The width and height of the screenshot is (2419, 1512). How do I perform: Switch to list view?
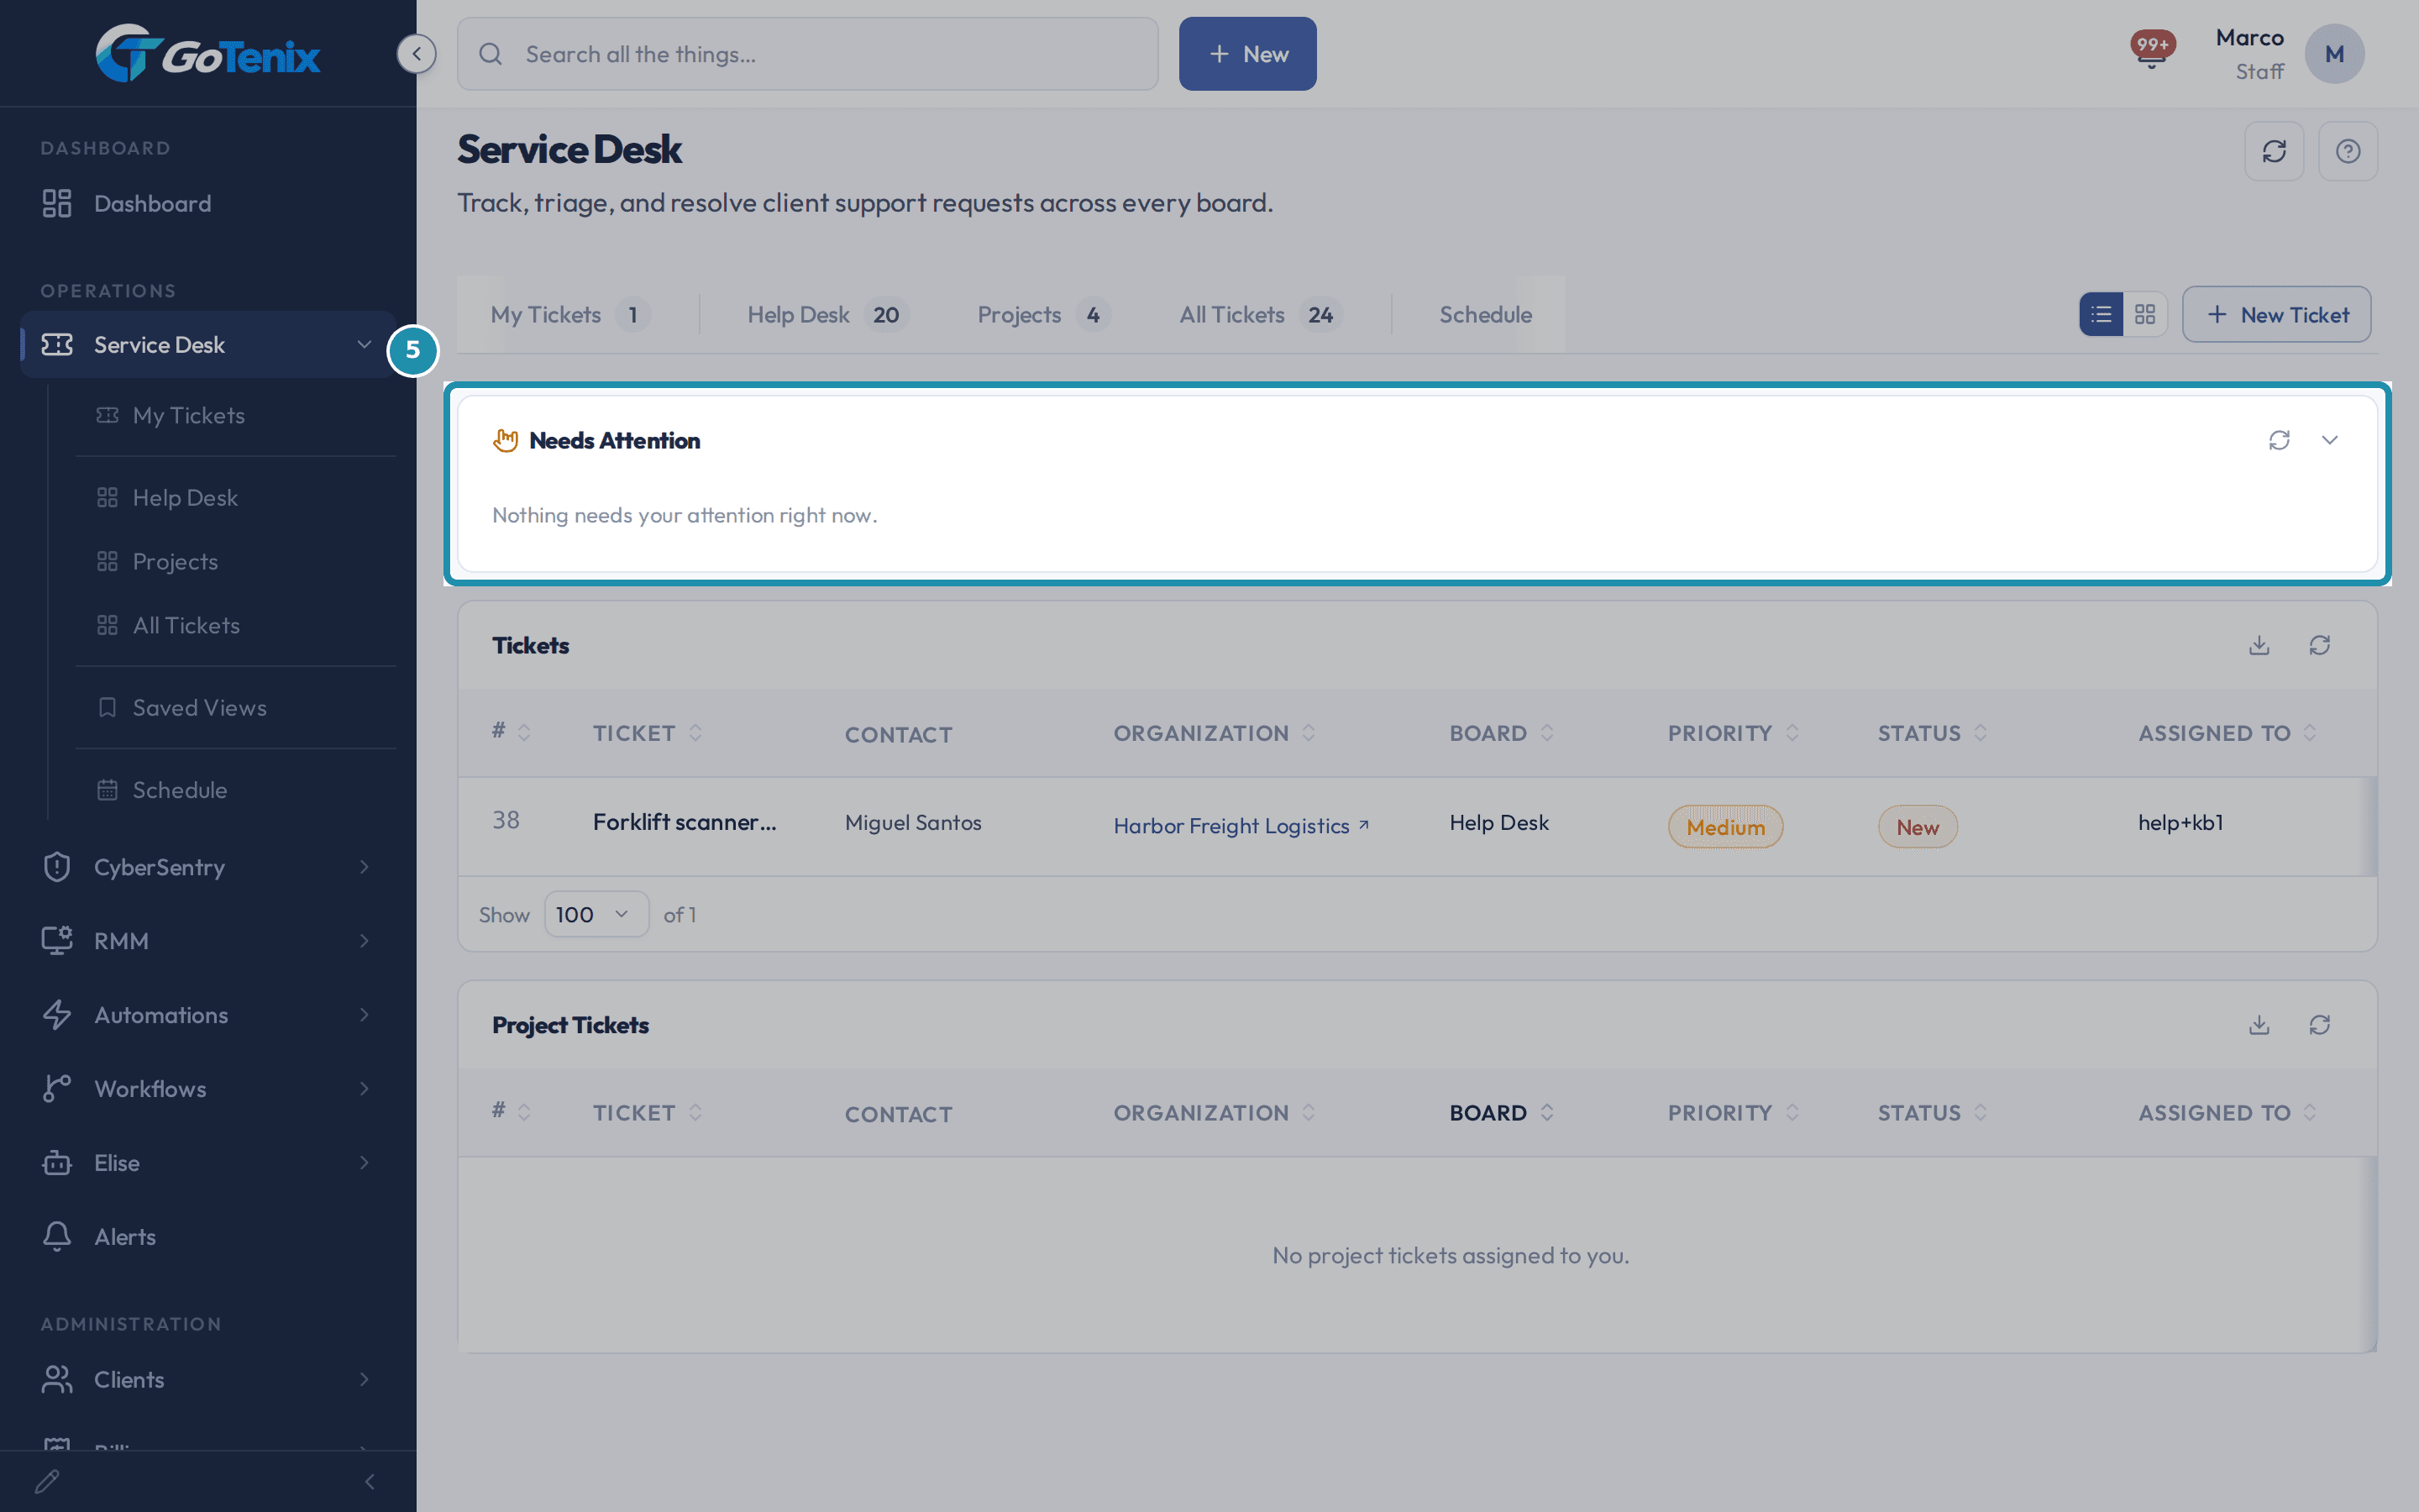pyautogui.click(x=2102, y=314)
